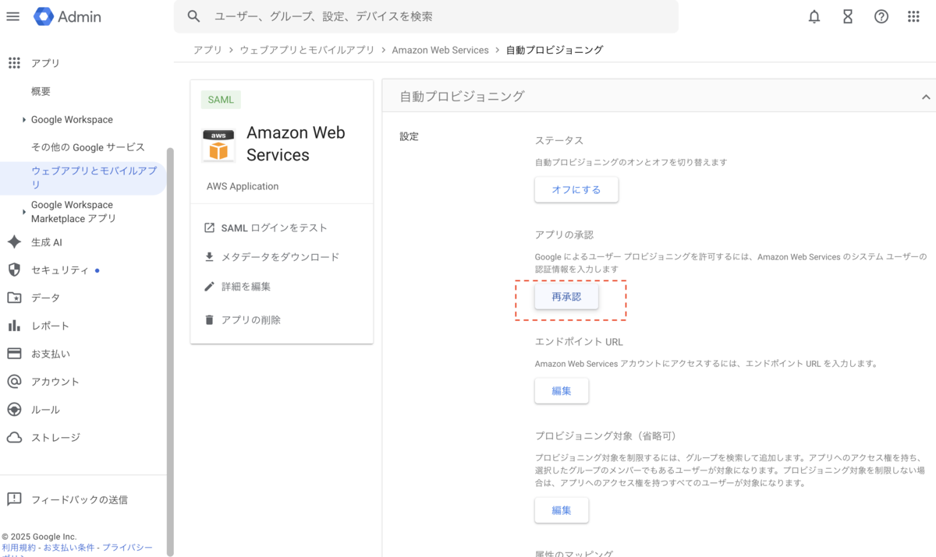The image size is (936, 557).
Task: Select 概要 in the sidebar
Action: [41, 91]
